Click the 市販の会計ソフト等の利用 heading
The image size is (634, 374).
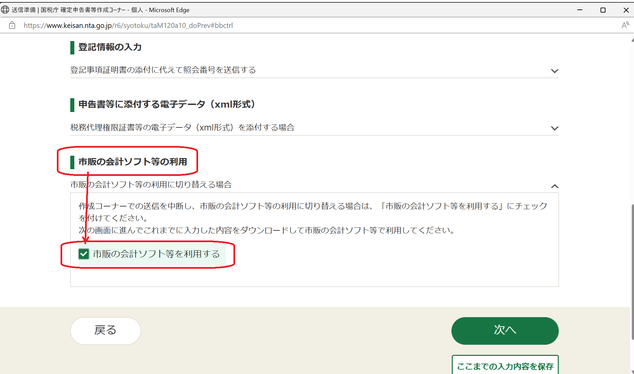point(133,162)
